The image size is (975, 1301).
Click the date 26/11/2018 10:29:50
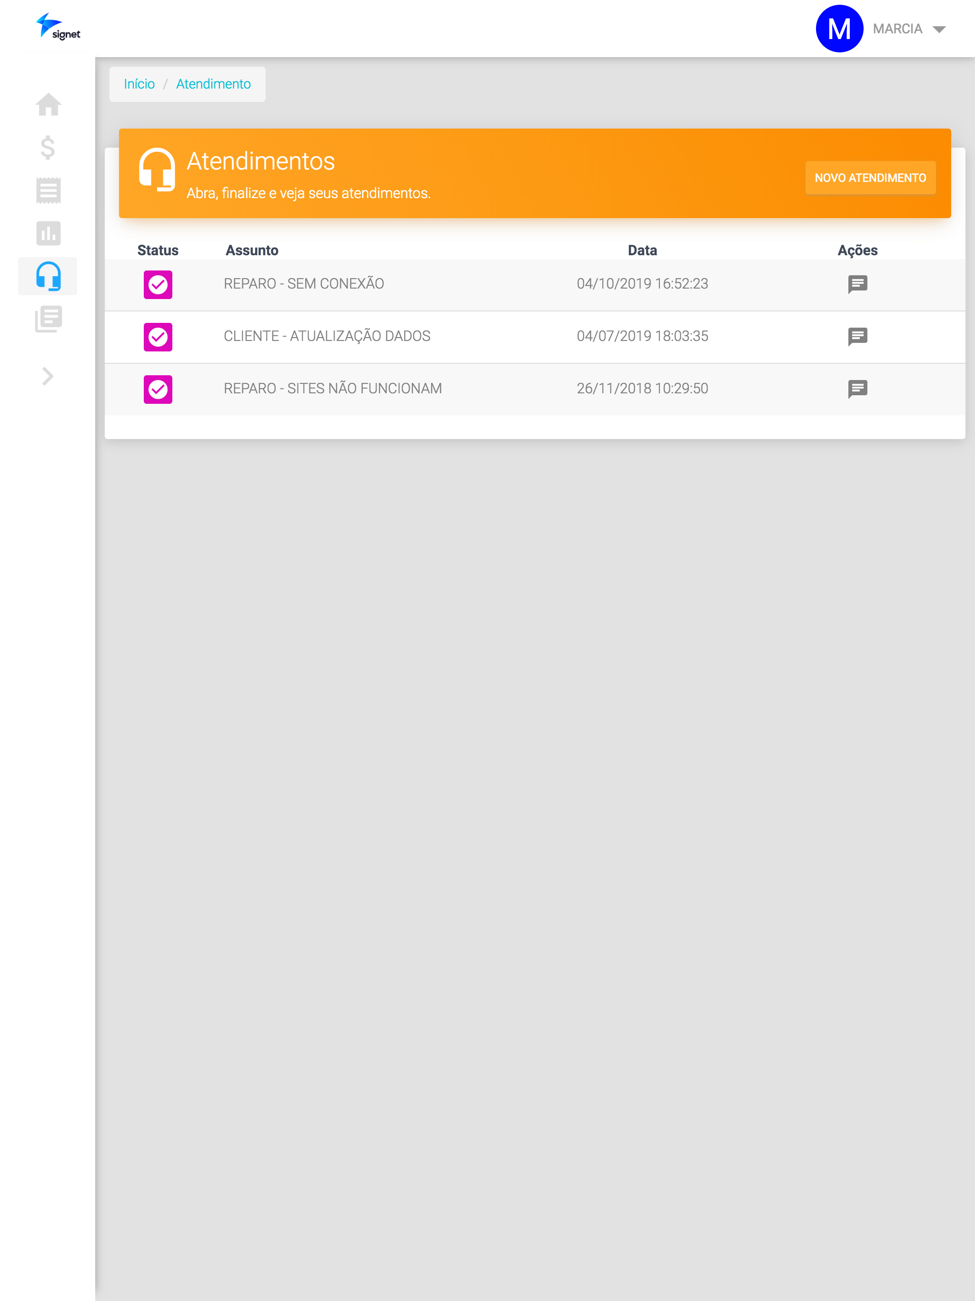point(642,388)
